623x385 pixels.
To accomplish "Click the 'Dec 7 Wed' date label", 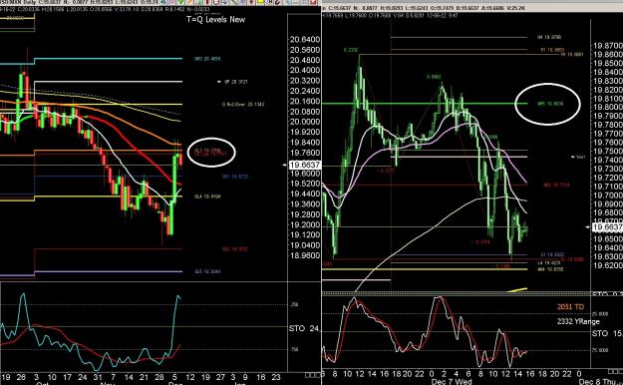I will (x=452, y=382).
